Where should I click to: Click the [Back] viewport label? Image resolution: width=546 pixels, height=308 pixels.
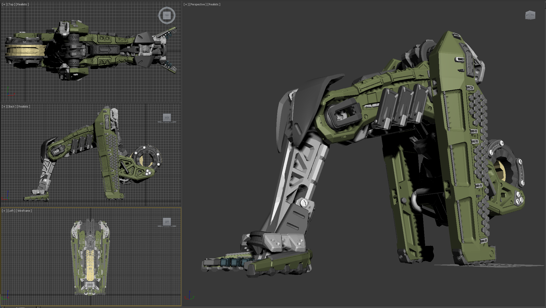(12, 106)
